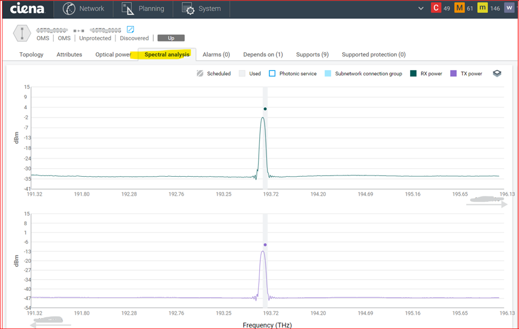519x329 pixels.
Task: Click the yellow minor alarms badge
Action: point(482,8)
